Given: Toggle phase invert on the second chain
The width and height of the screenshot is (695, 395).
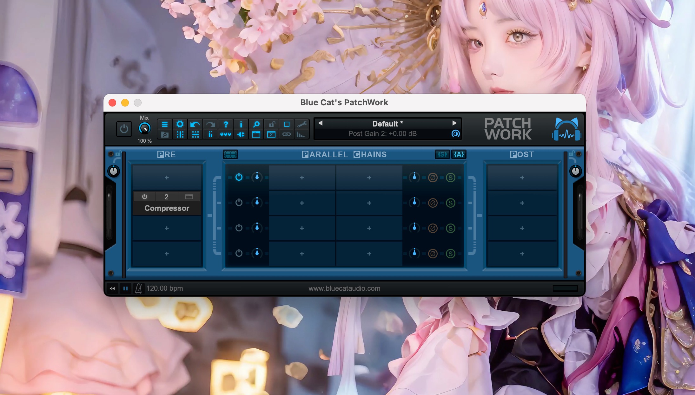Looking at the screenshot, I should pyautogui.click(x=433, y=203).
